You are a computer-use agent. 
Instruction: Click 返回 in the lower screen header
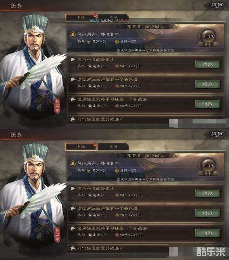click(218, 134)
